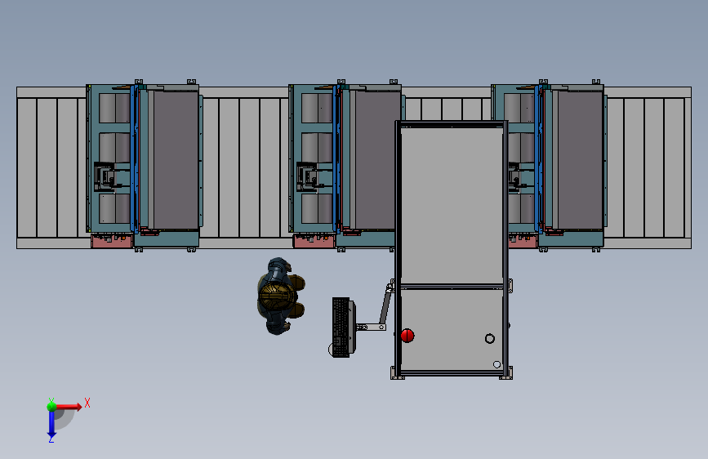Select the pink box below the left machine
Image resolution: width=708 pixels, height=459 pixels.
point(112,241)
